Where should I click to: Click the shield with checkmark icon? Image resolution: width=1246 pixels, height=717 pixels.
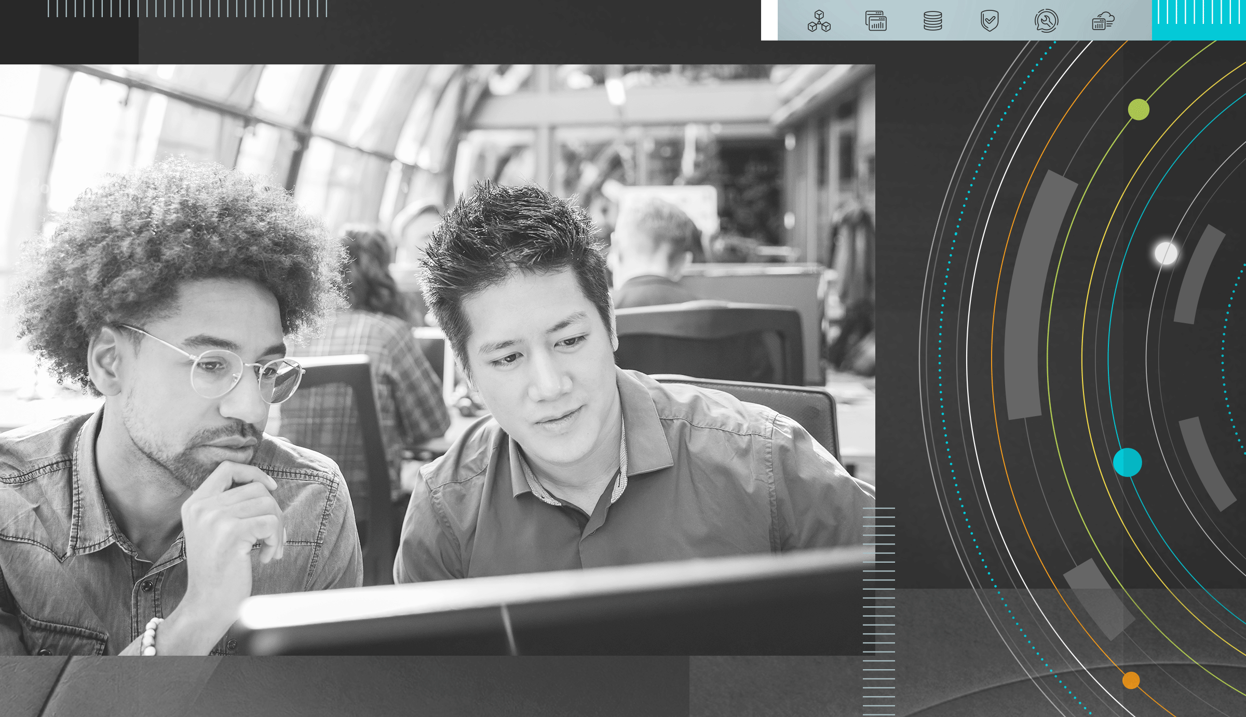pos(990,21)
